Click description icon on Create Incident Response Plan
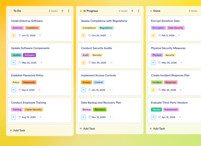 (181, 90)
